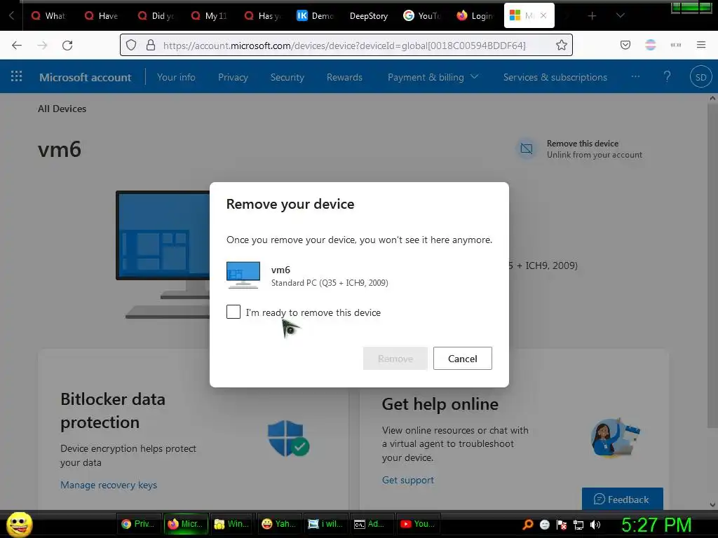Open the Your info menu item

pos(176,77)
